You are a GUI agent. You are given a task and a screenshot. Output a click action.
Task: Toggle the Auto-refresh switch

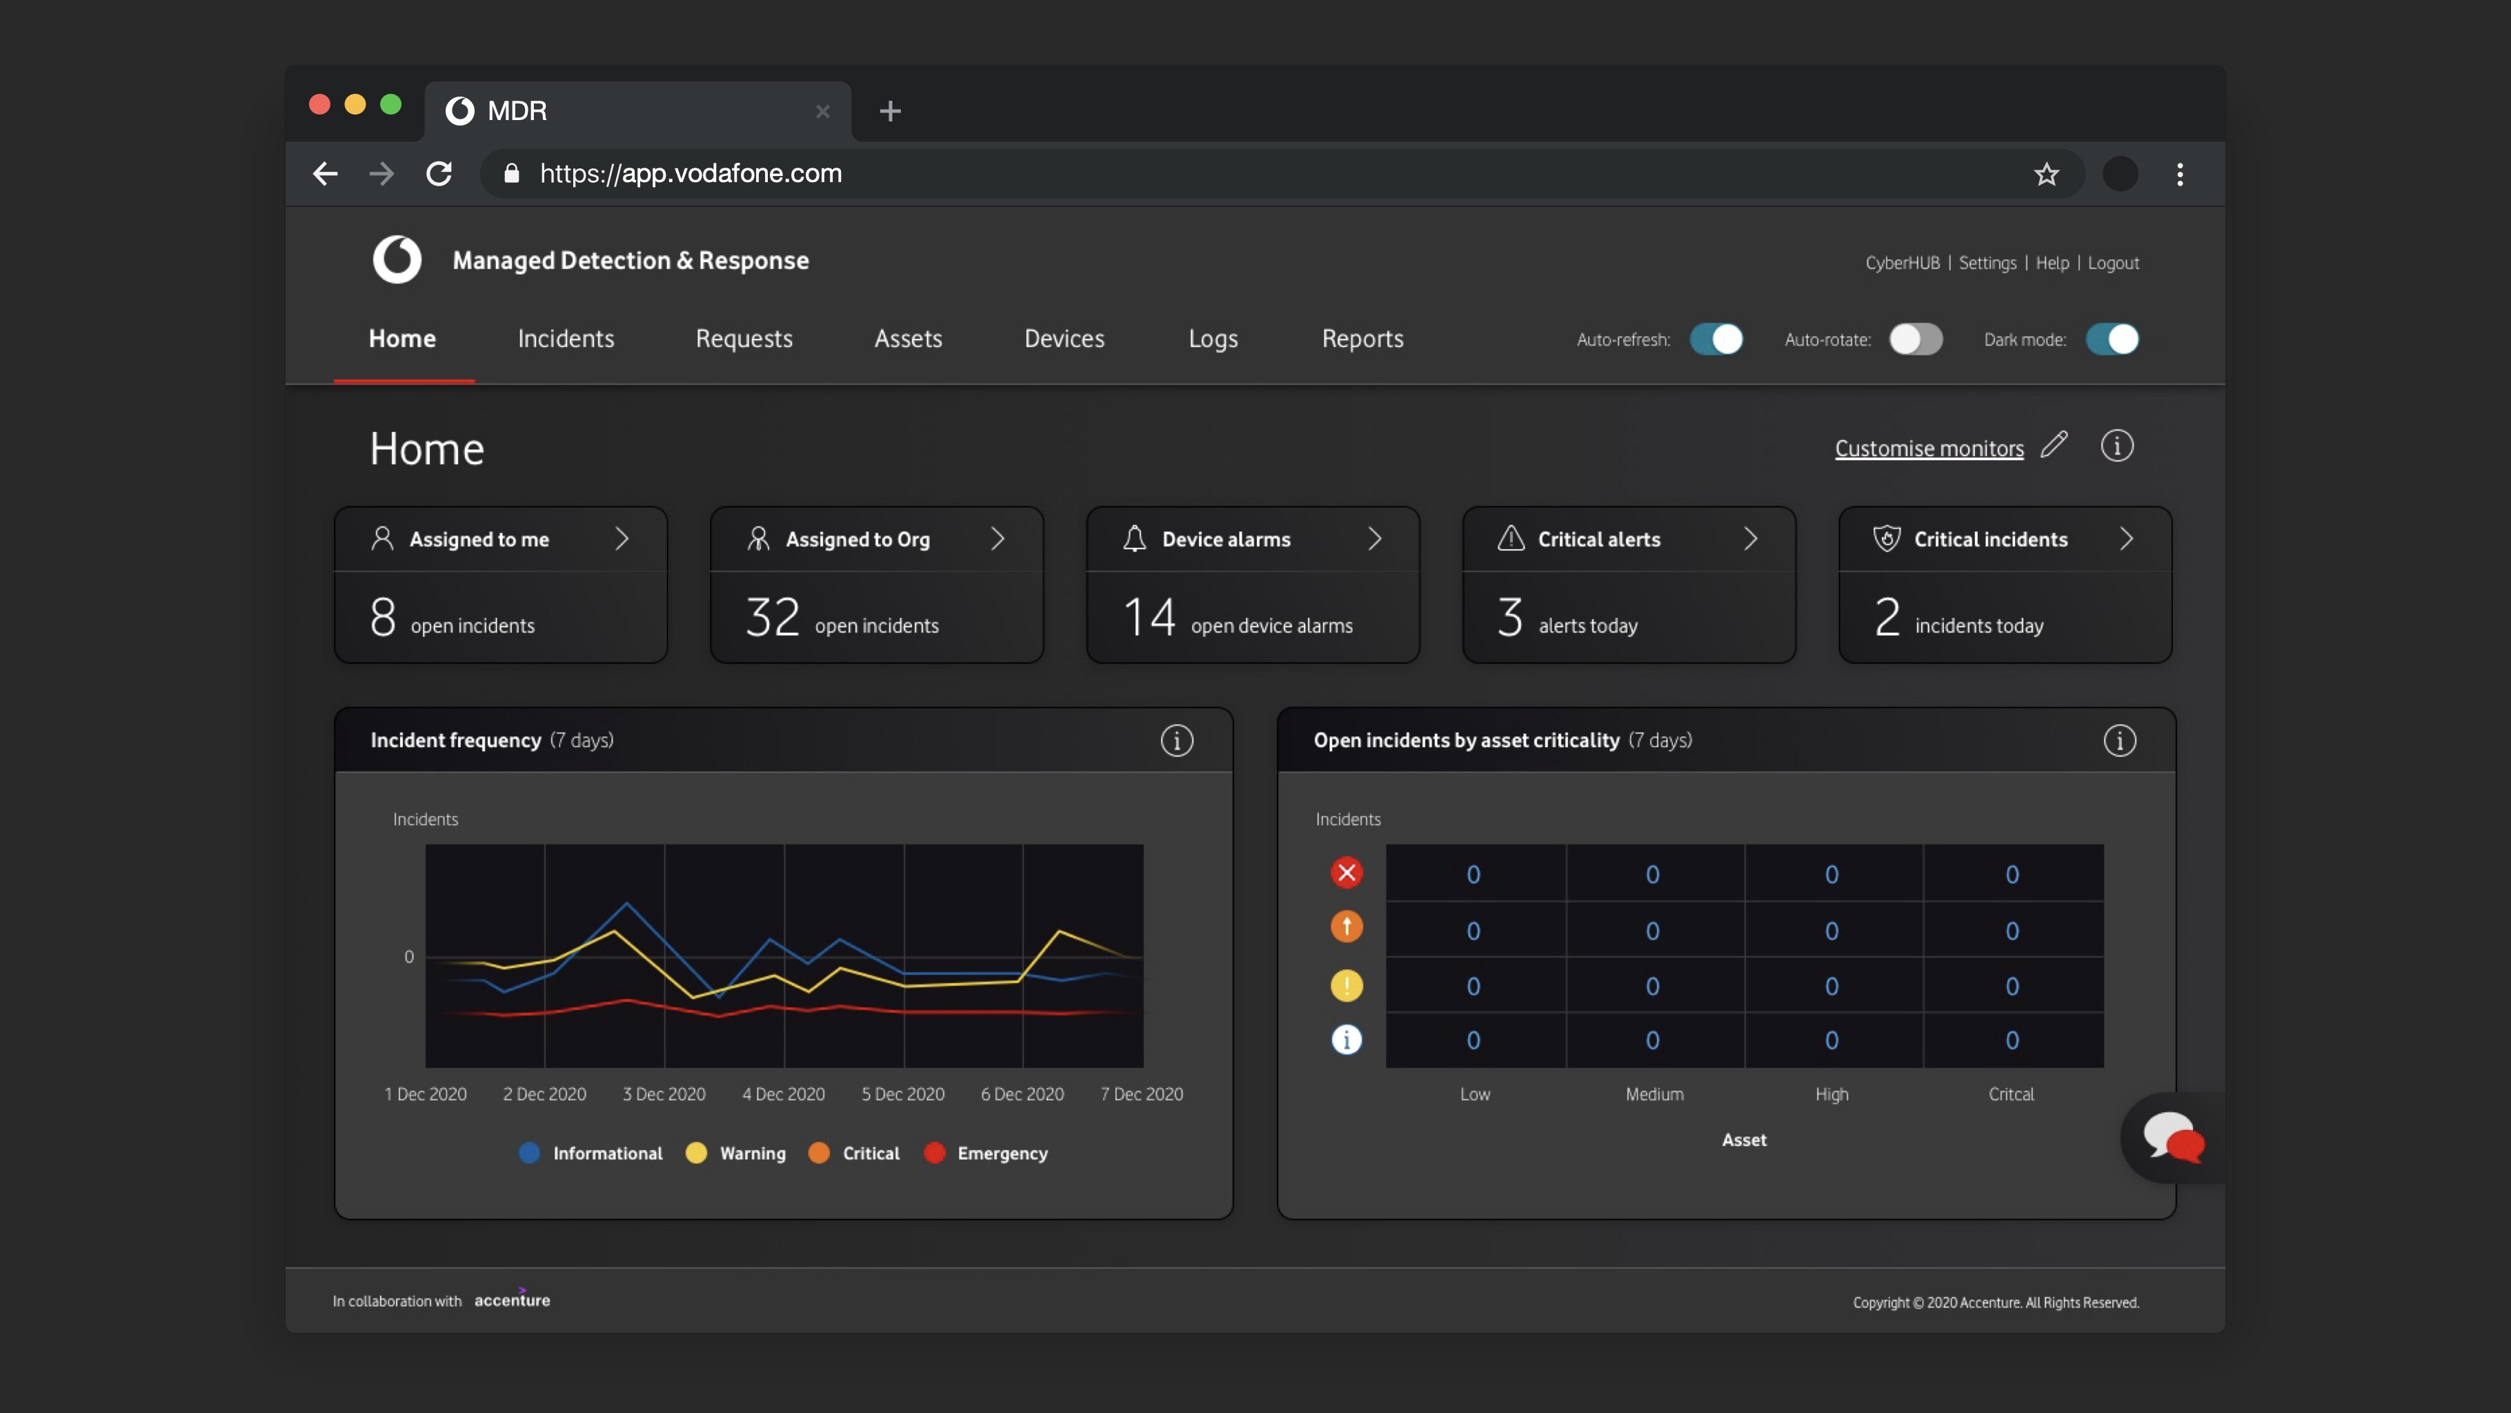point(1716,339)
